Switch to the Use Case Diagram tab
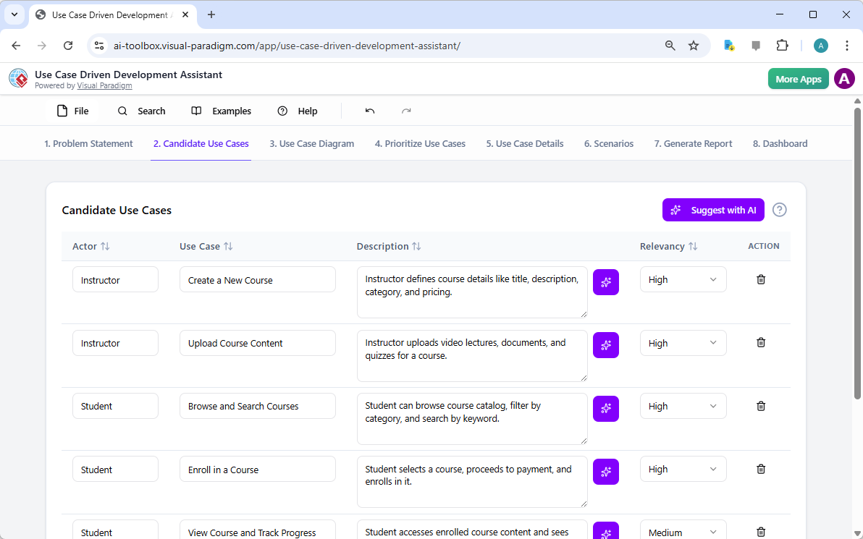Screen dimensions: 863x539 click(x=311, y=143)
